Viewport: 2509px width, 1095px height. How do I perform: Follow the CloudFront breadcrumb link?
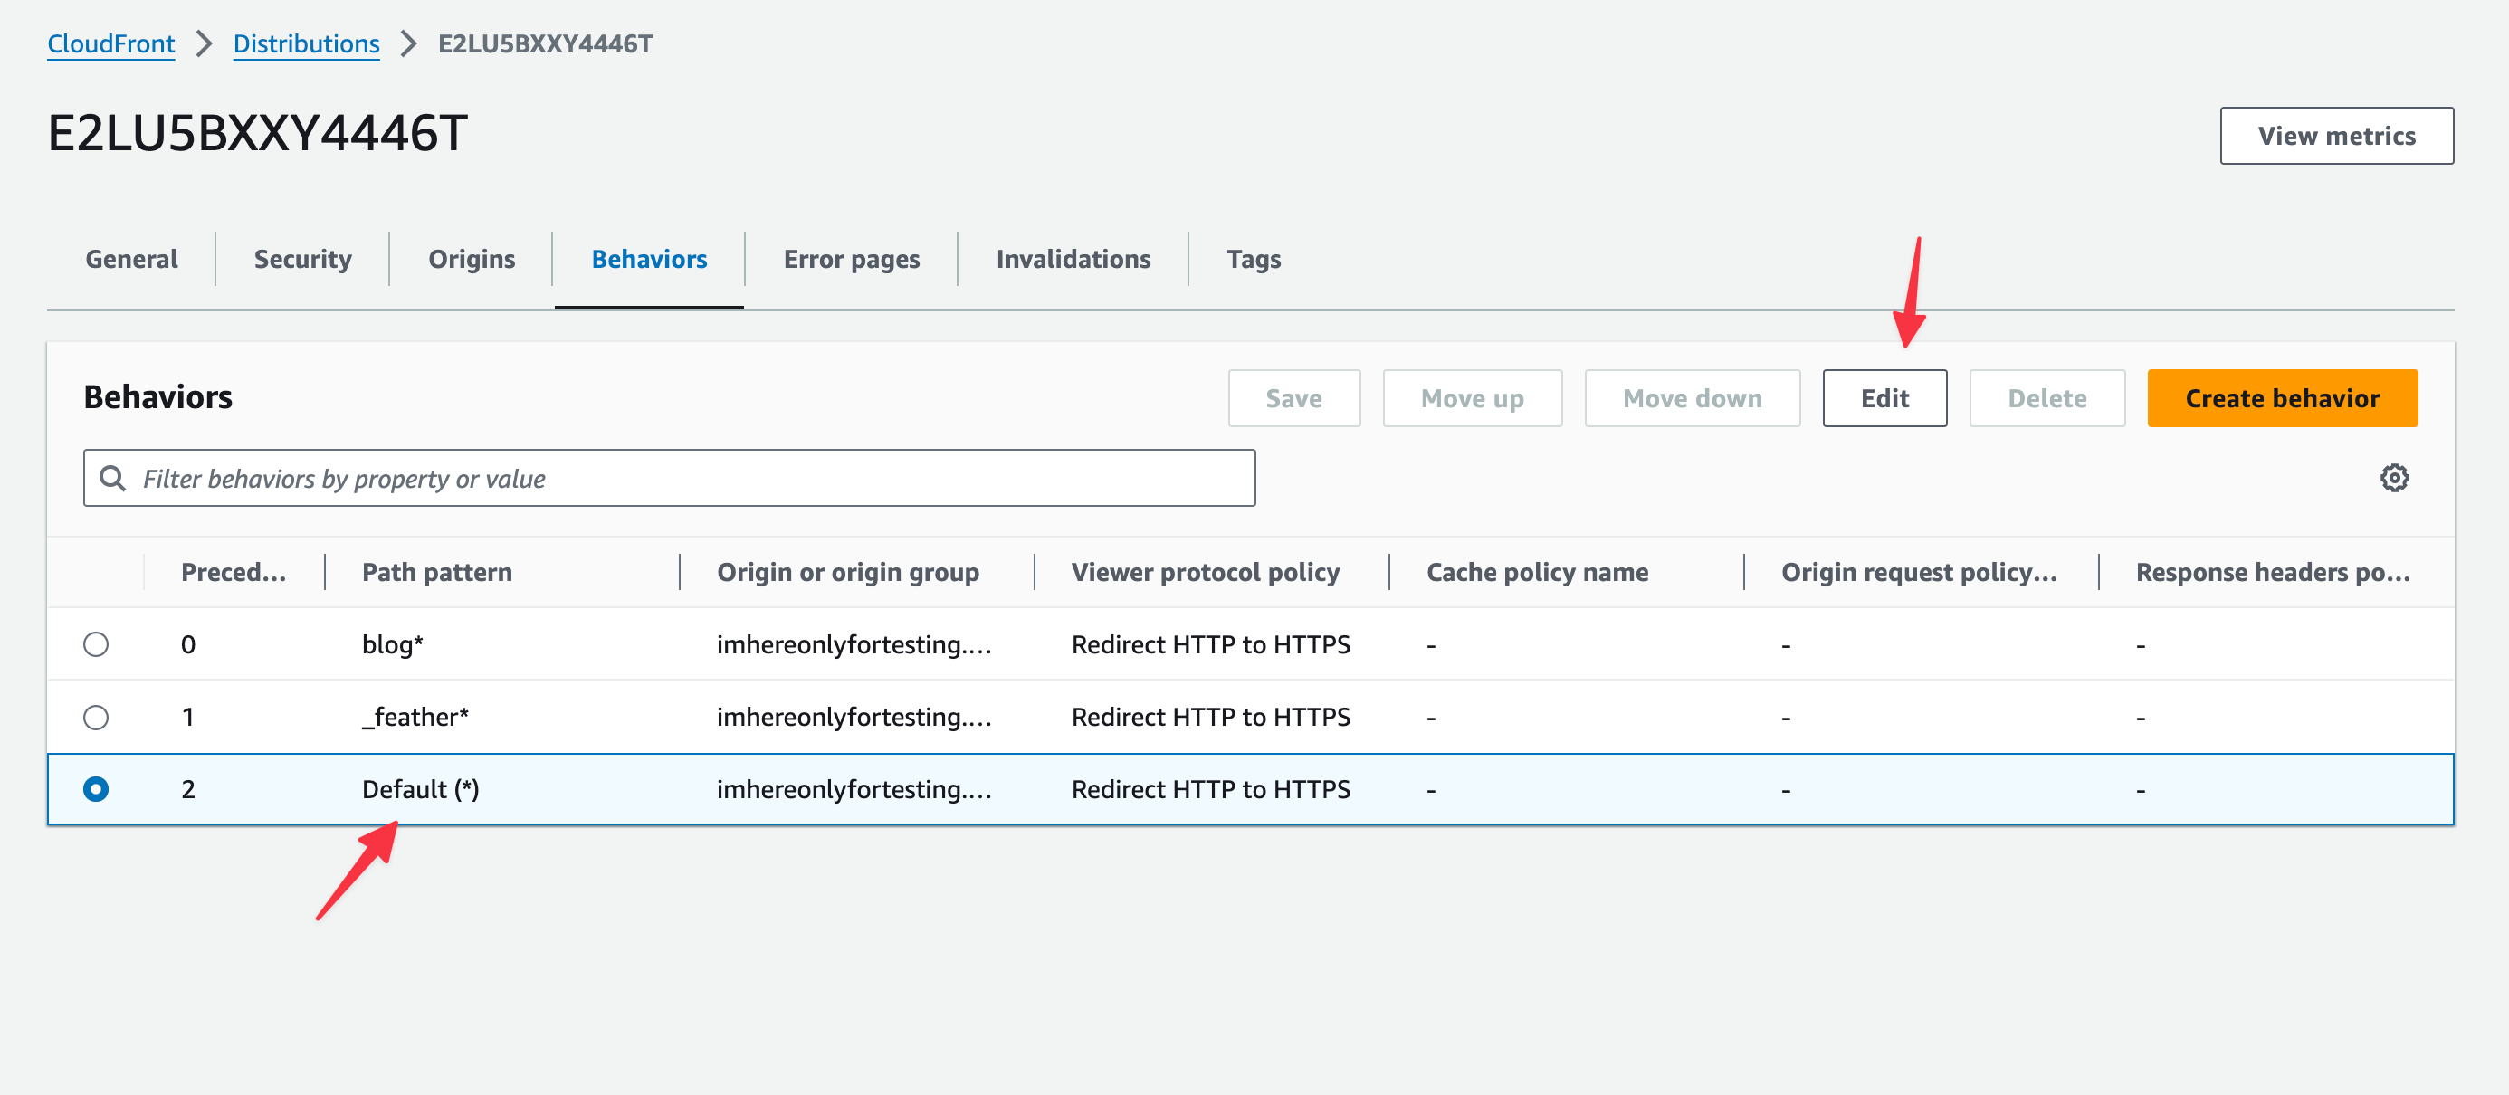[111, 43]
